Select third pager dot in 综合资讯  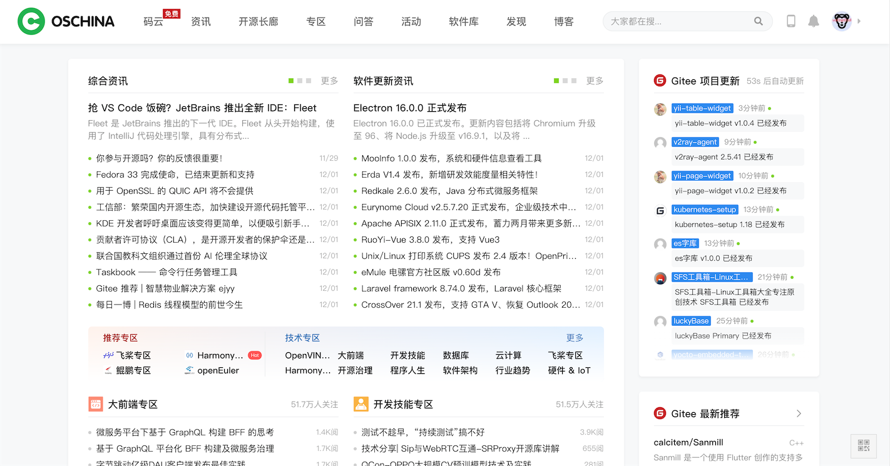[x=309, y=81]
